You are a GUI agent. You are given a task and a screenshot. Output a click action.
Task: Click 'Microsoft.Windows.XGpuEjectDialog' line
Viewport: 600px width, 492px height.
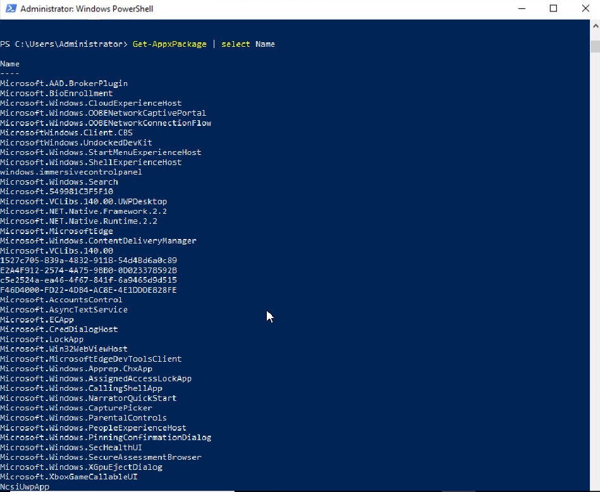tap(81, 467)
